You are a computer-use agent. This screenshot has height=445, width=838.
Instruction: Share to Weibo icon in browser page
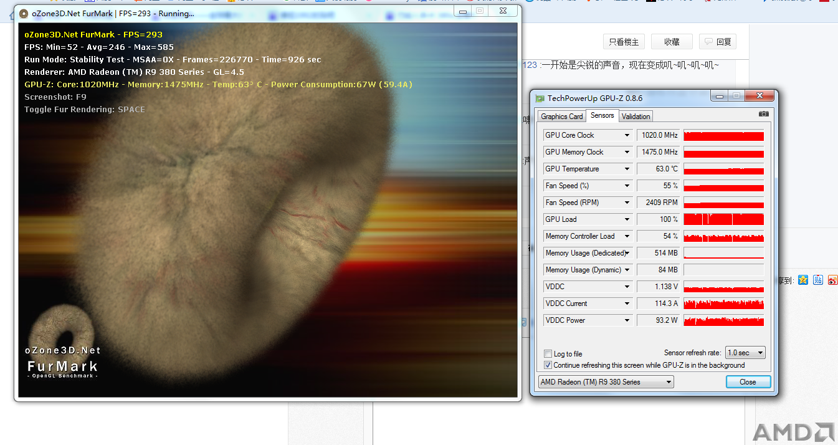(x=834, y=280)
